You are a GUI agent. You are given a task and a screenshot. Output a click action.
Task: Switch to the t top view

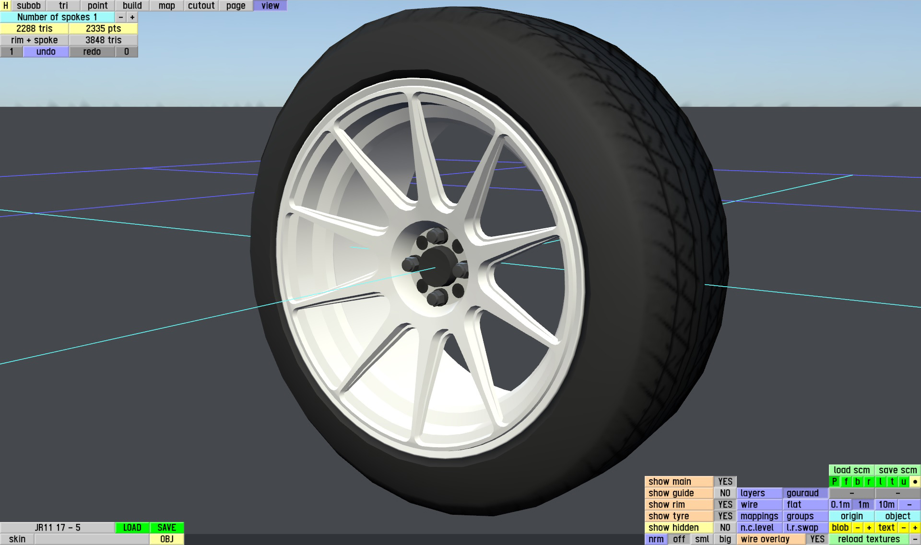point(892,482)
